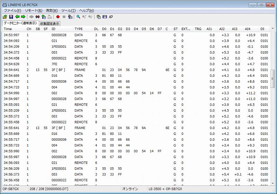Open the ファイル(F) menu
This screenshot has height=194, width=277.
(12, 11)
